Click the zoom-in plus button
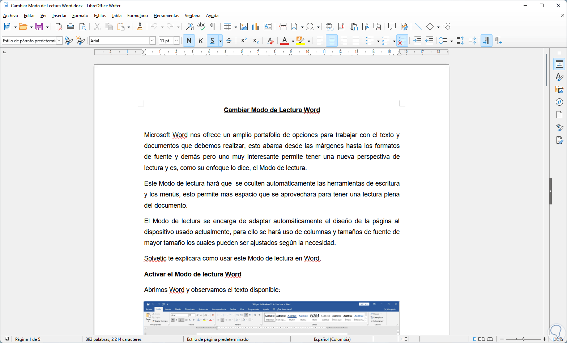 545,339
